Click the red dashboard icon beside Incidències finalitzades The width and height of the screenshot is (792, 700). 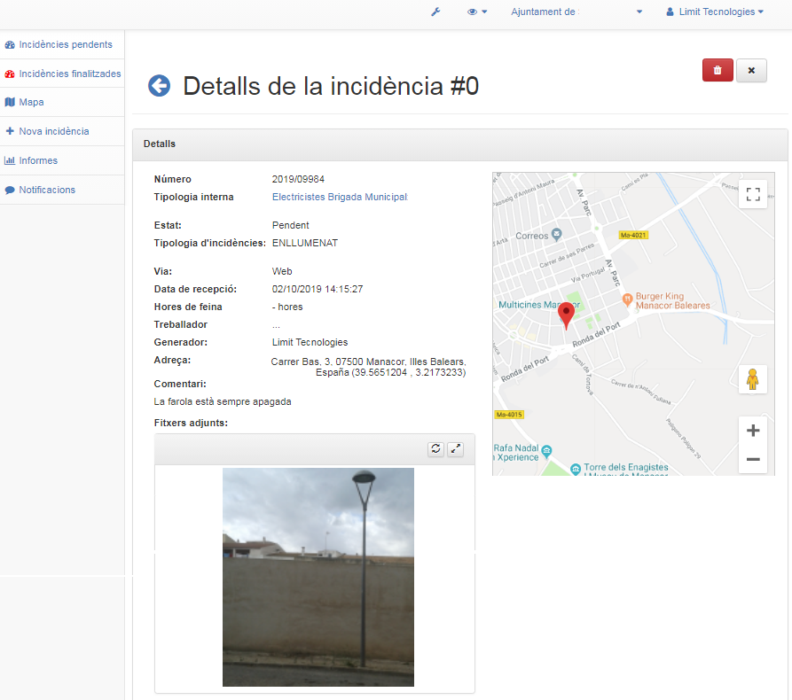pos(10,74)
